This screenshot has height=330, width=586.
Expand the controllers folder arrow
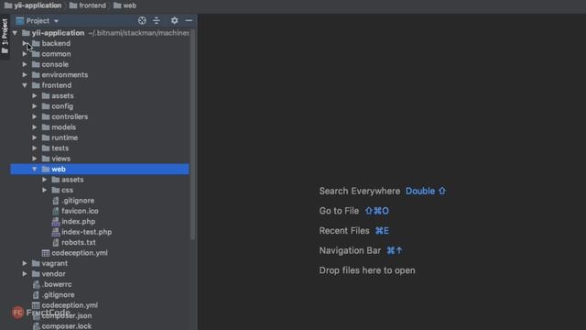(x=35, y=116)
